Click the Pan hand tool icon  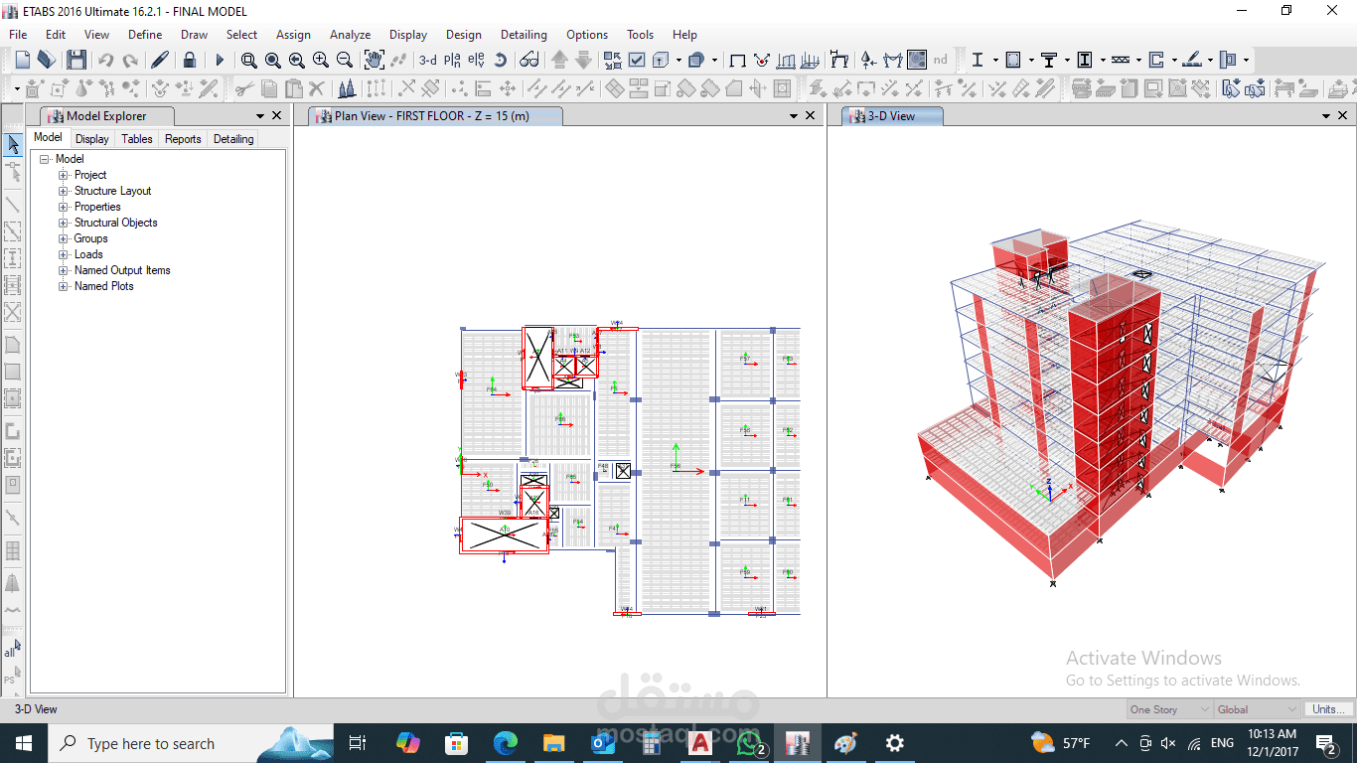(375, 60)
